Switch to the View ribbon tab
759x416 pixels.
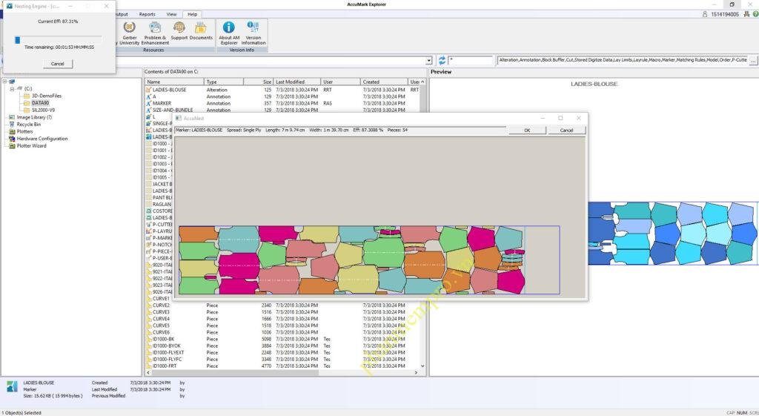tap(171, 14)
